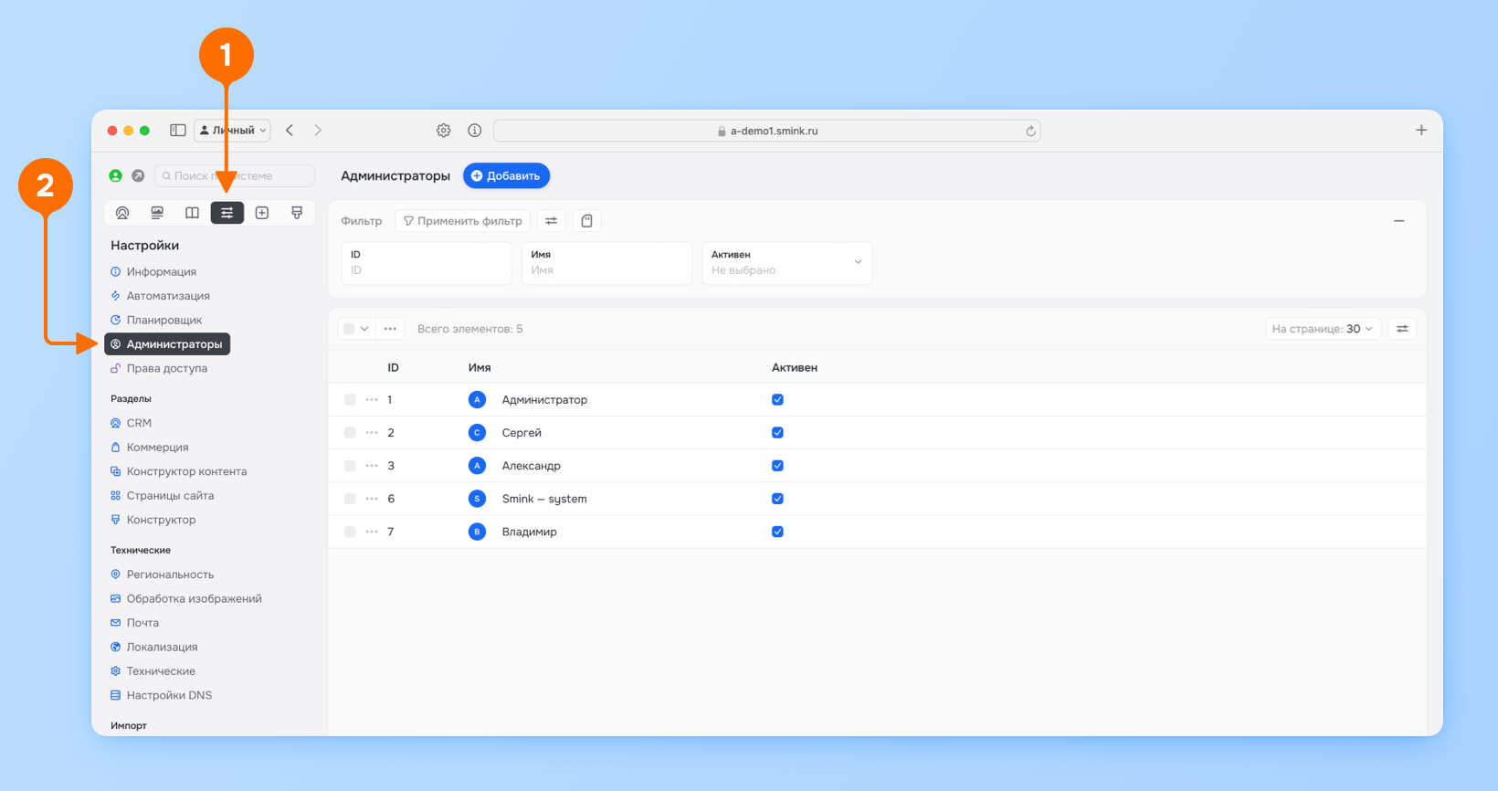Open row actions dots for Владимир
Image resolution: width=1498 pixels, height=791 pixels.
[x=372, y=532]
